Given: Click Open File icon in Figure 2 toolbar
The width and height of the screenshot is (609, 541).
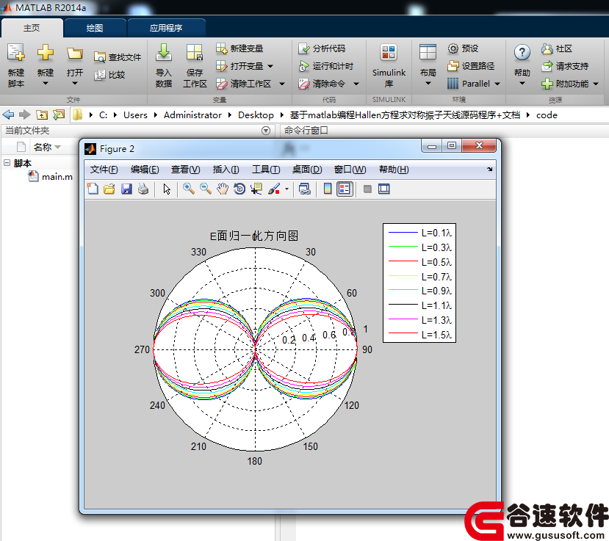Looking at the screenshot, I should (109, 189).
